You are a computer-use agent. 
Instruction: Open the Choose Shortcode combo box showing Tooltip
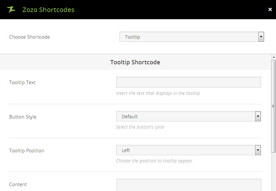189,37
